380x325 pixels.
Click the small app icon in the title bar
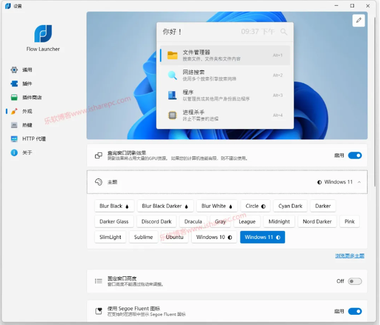(8, 6)
